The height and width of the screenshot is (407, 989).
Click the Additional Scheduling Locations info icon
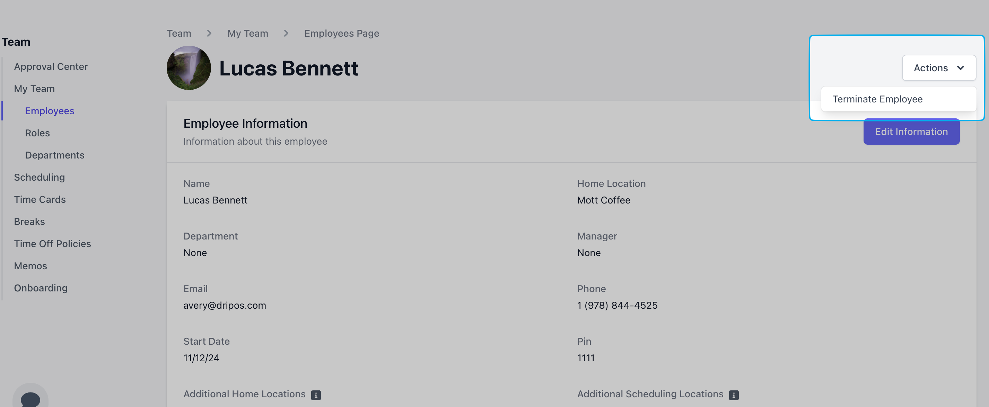coord(733,395)
